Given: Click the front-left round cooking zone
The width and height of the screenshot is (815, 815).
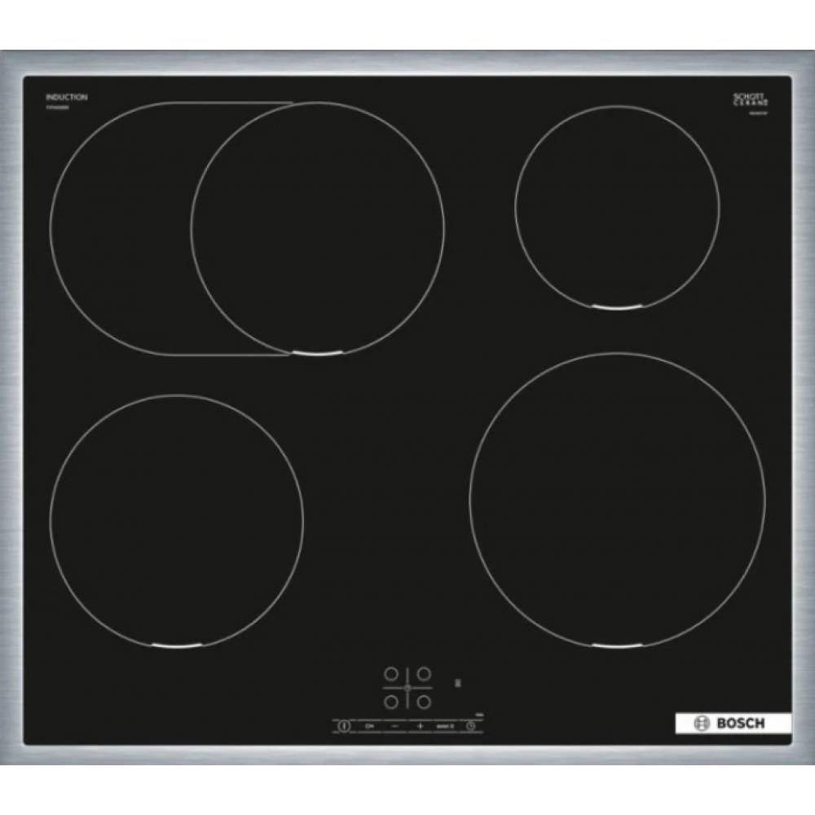Looking at the screenshot, I should tap(177, 522).
